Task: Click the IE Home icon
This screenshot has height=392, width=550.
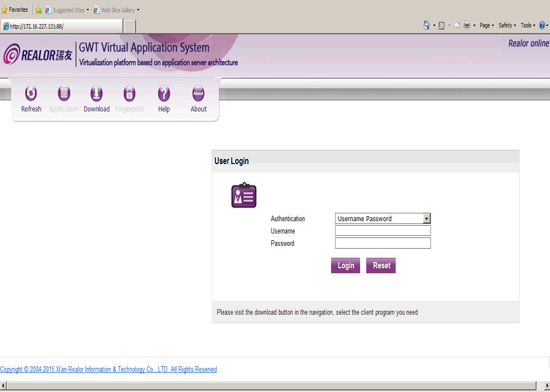Action: (x=427, y=25)
